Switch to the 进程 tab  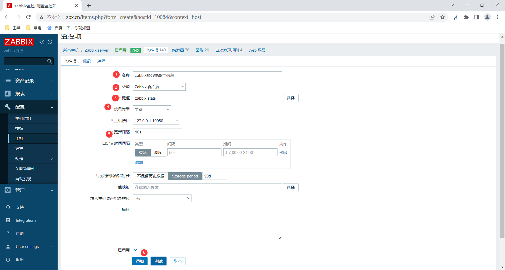coord(101,61)
